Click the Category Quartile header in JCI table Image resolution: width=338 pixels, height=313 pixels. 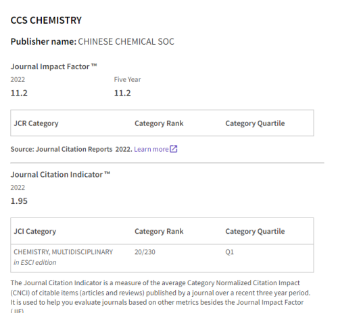pos(255,231)
